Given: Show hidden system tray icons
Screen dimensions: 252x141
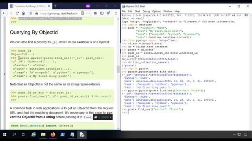Looking at the screenshot, I should pos(234,135).
